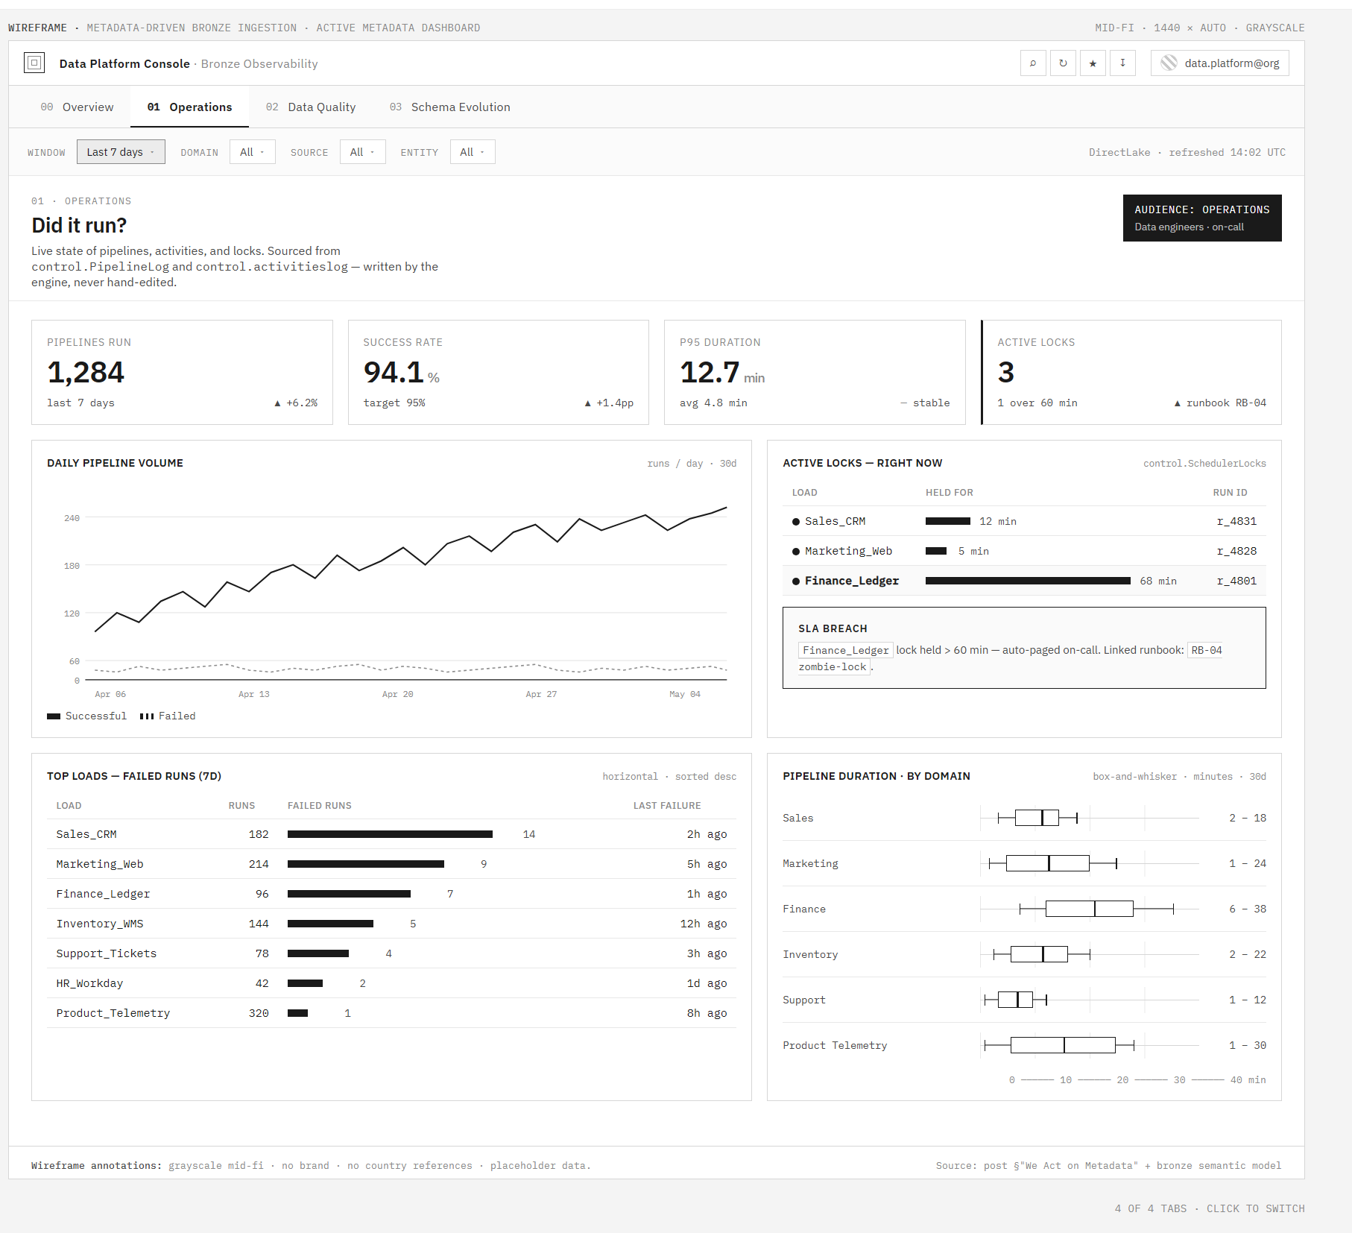The height and width of the screenshot is (1233, 1352).
Task: Select the Marketing_Web row in Top Loads
Action: (x=391, y=864)
